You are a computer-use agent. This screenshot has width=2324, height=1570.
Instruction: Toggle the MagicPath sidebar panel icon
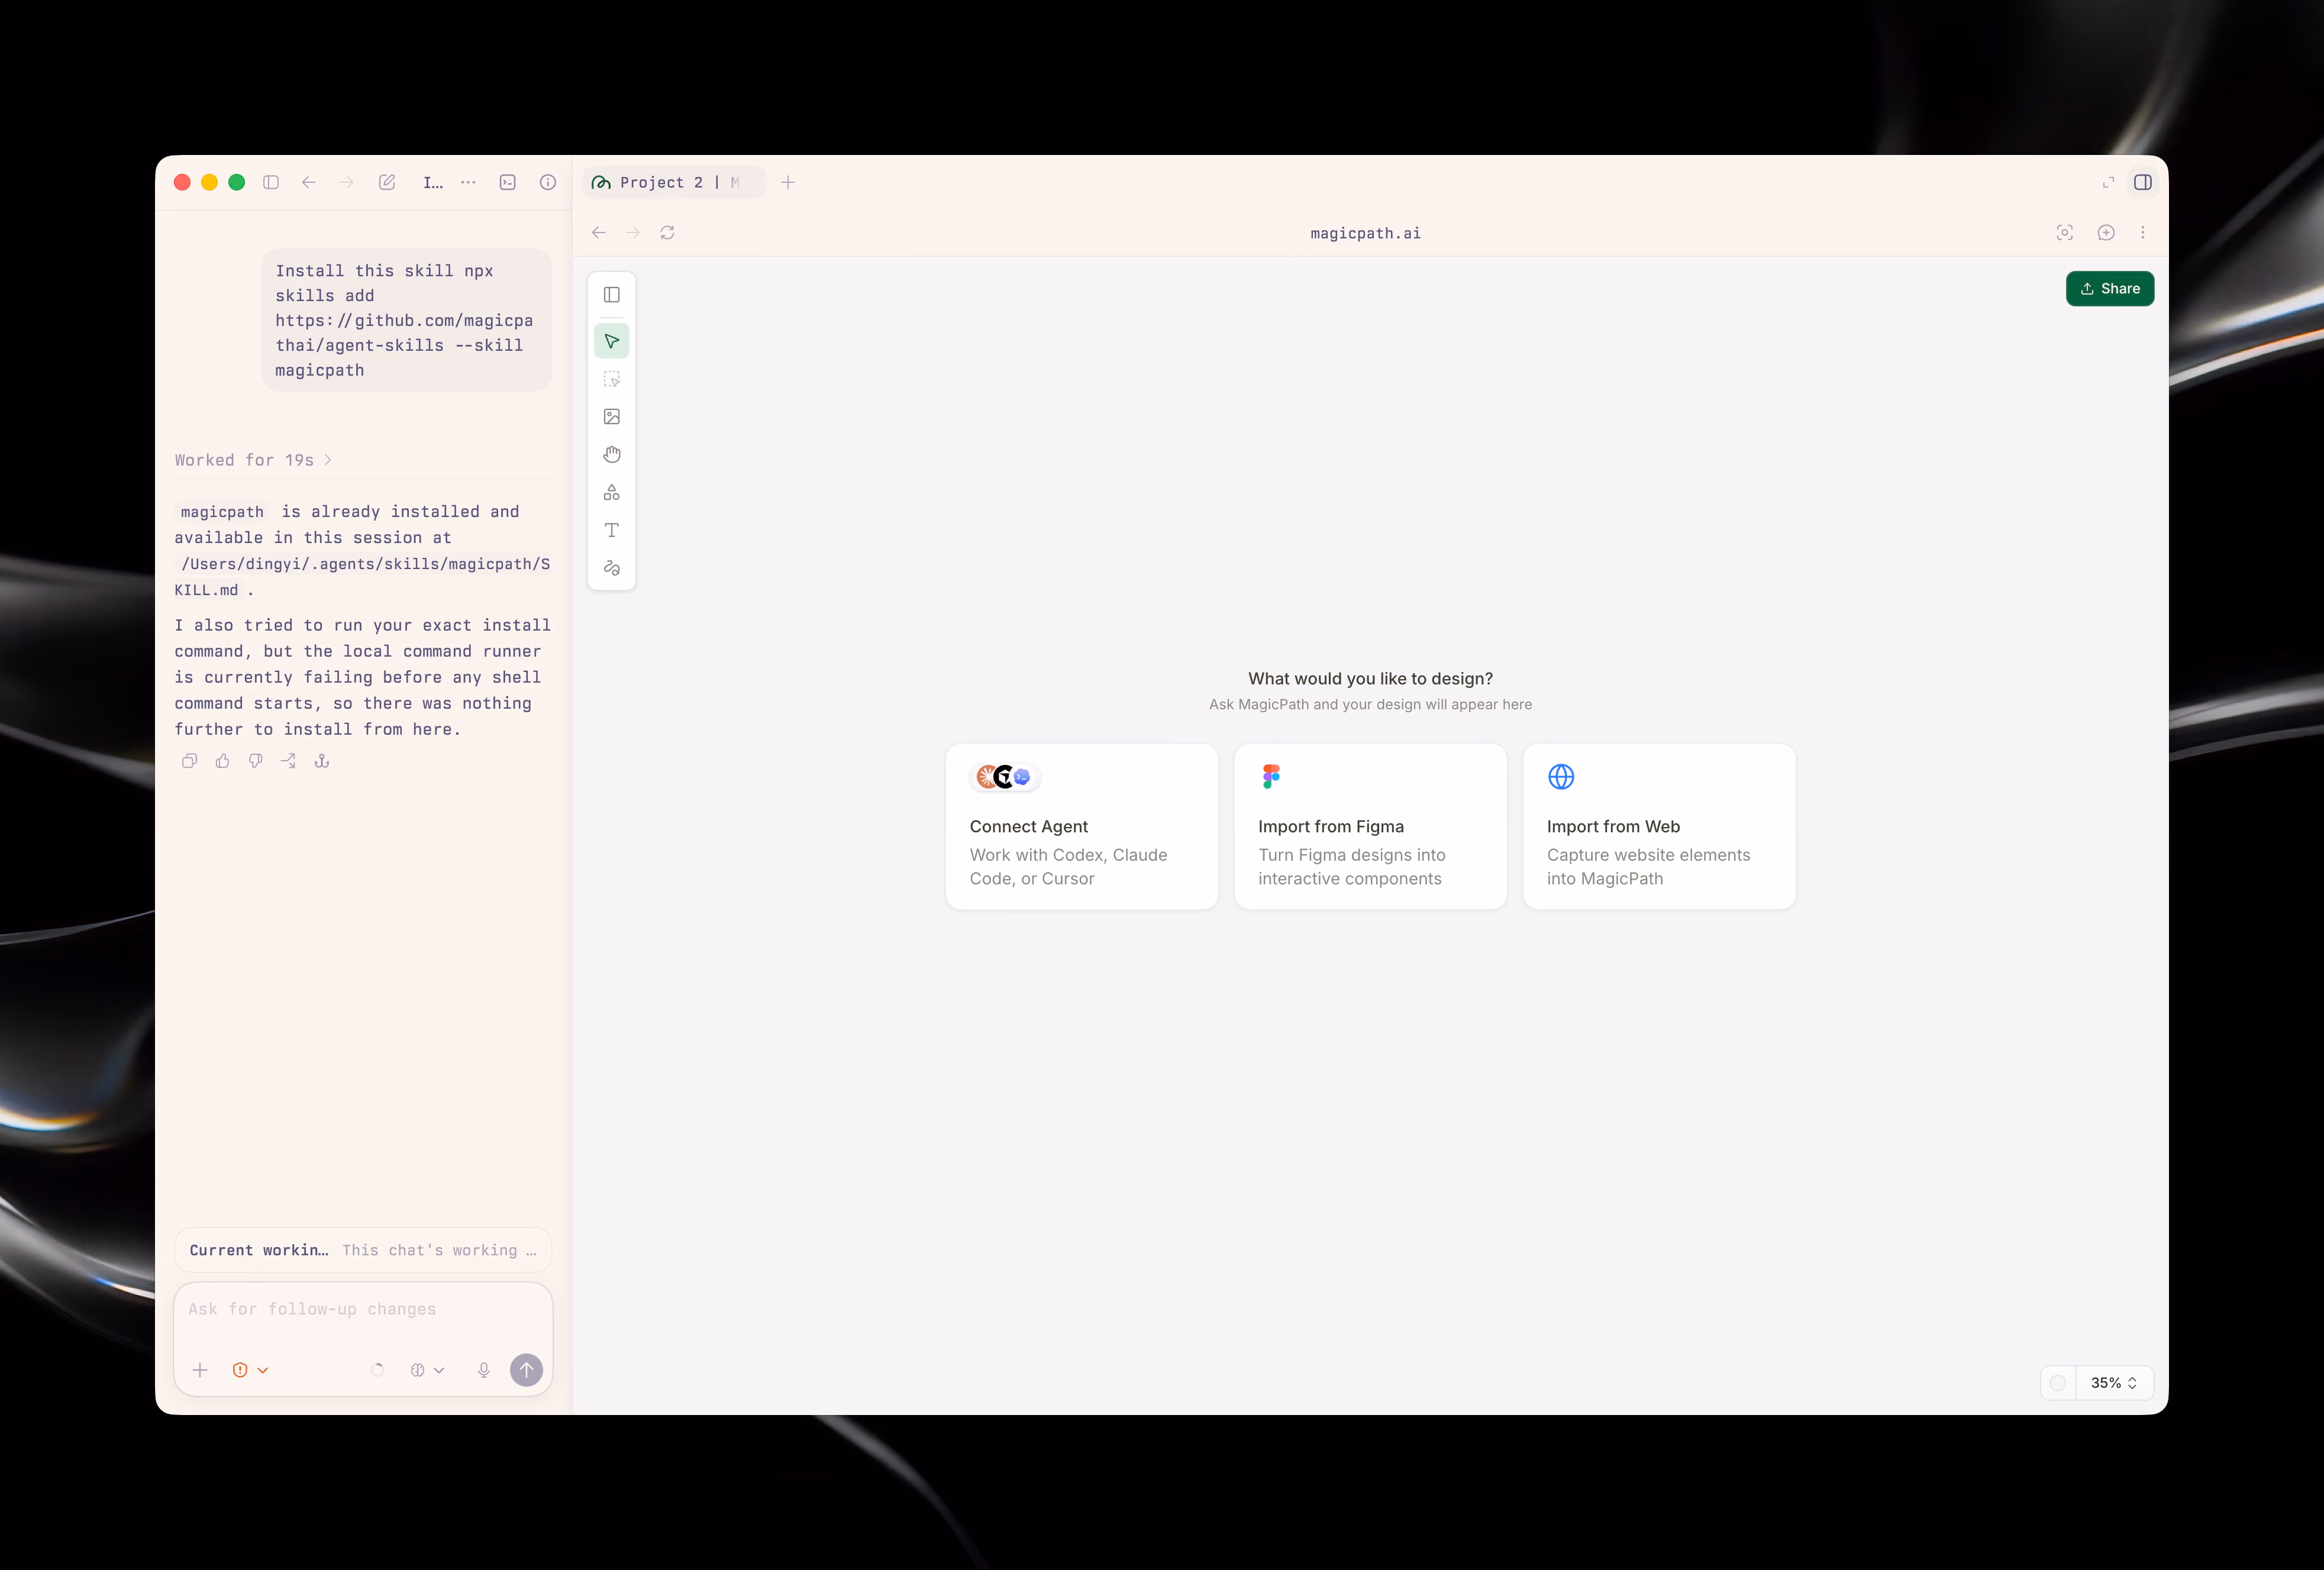(612, 295)
